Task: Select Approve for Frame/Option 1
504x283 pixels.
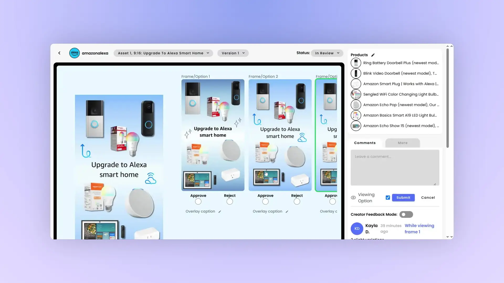Action: (x=198, y=201)
